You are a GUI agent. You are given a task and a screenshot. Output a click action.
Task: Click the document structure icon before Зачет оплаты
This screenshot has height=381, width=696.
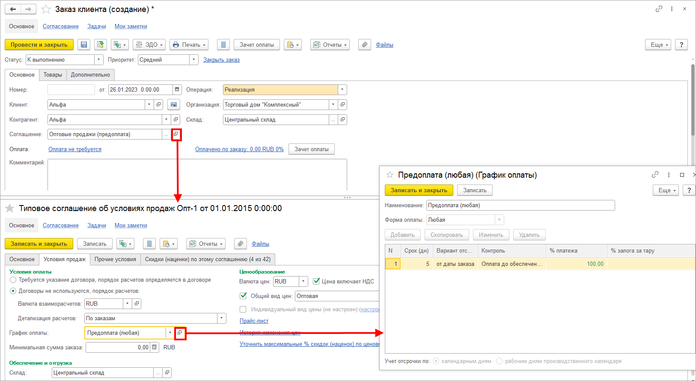223,45
